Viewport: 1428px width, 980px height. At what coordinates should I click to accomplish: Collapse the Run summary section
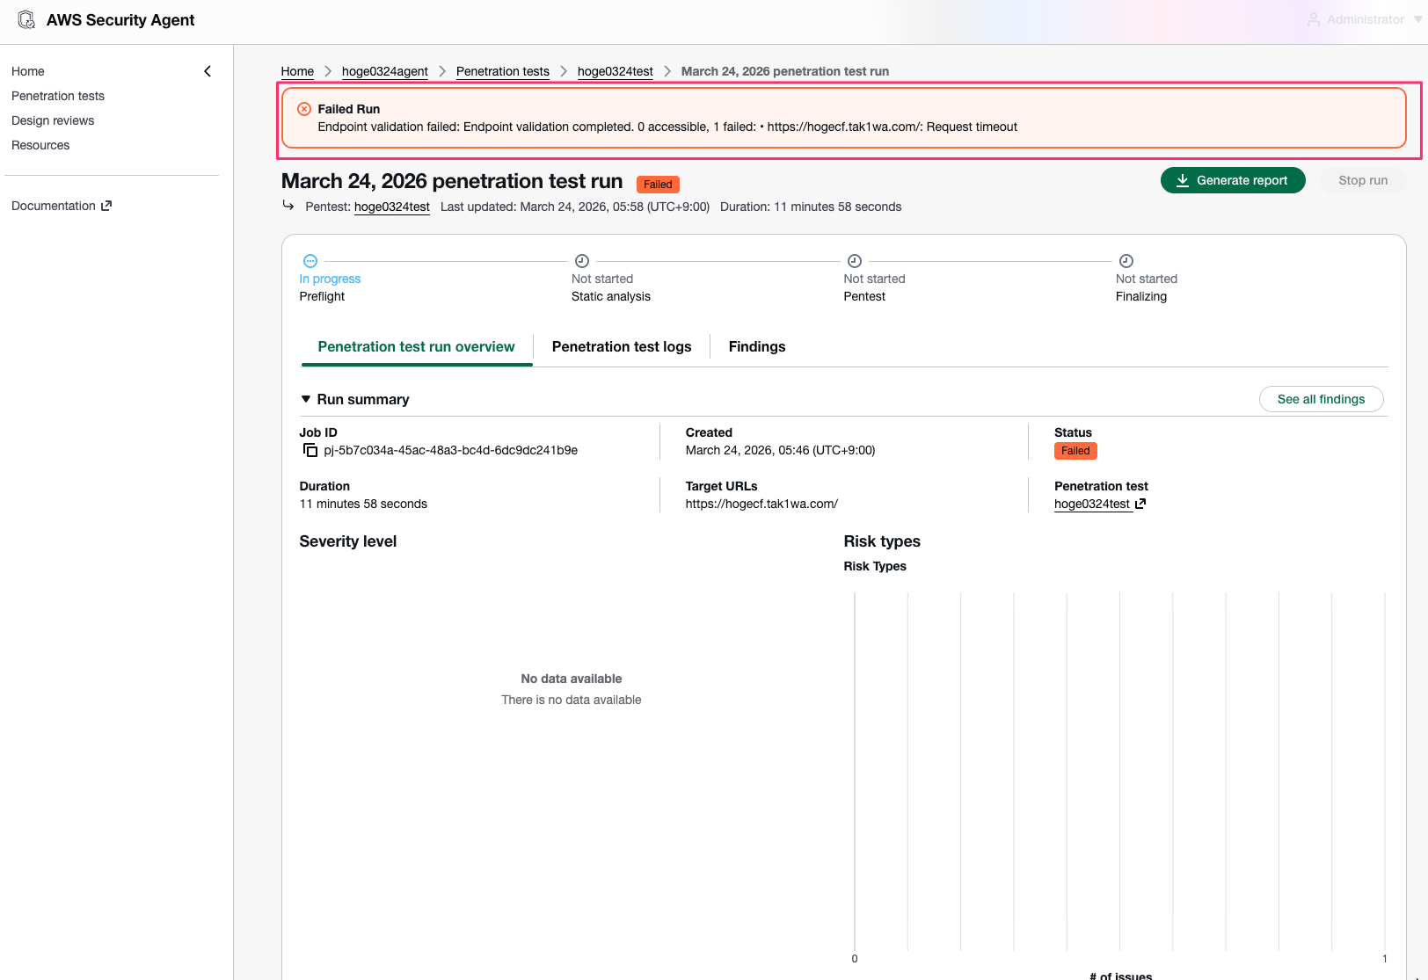pyautogui.click(x=306, y=399)
